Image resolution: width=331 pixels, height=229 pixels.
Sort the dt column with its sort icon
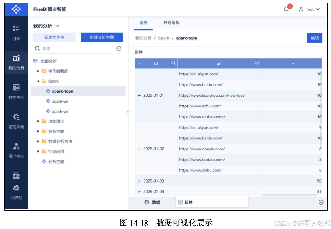[173, 63]
